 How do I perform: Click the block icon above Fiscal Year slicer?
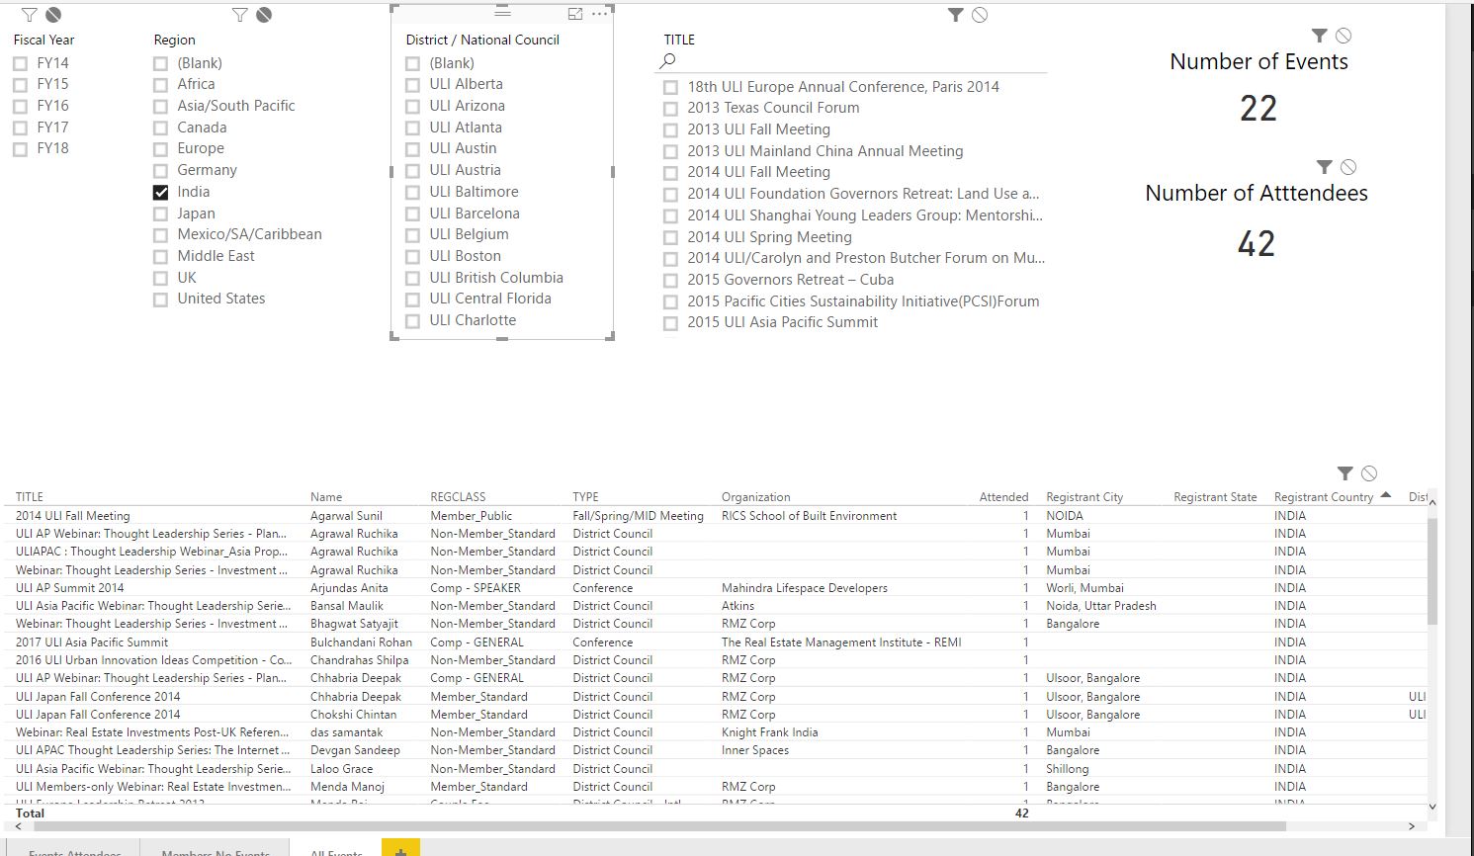(53, 15)
